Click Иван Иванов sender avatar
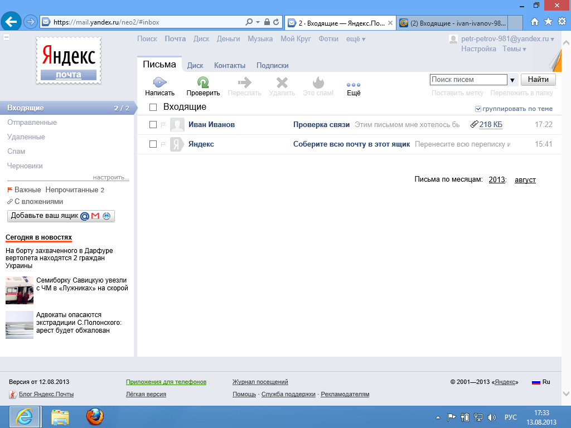The width and height of the screenshot is (571, 428). (177, 125)
